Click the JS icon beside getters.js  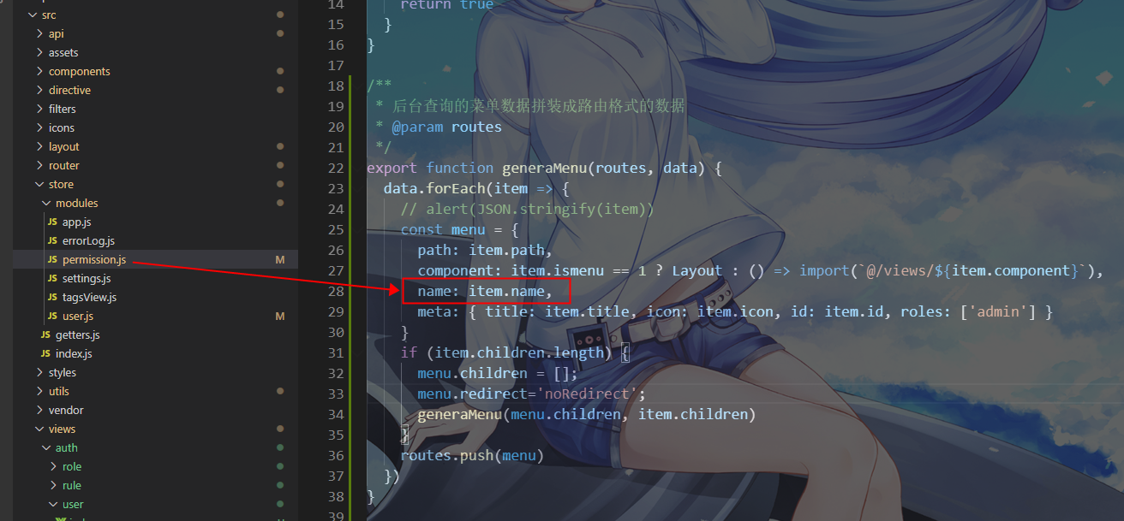(46, 335)
